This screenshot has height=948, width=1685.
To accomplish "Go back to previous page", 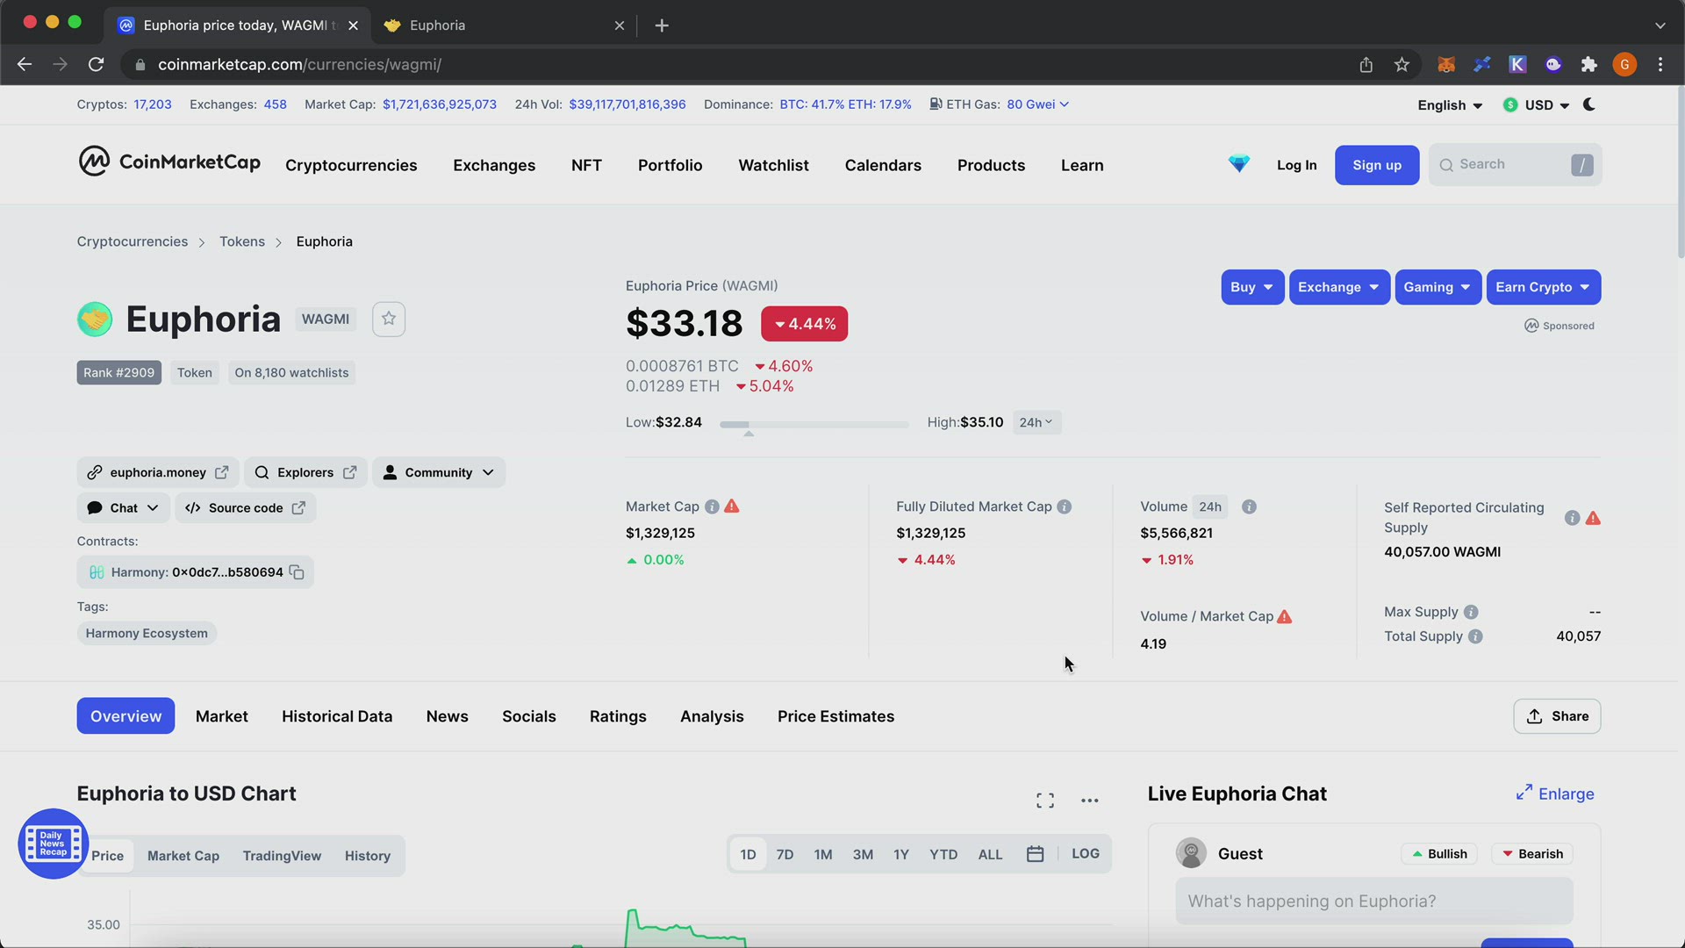I will [25, 64].
